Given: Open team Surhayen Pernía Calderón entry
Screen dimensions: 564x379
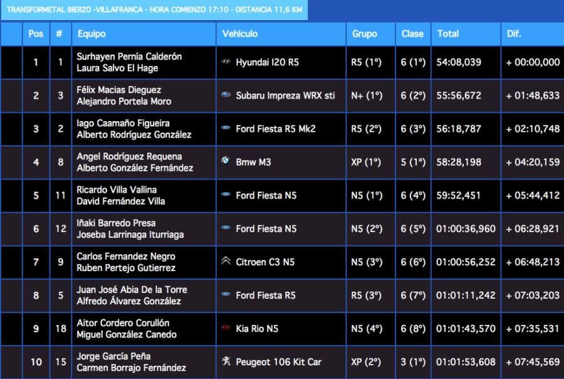Looking at the screenshot, I should coord(129,56).
